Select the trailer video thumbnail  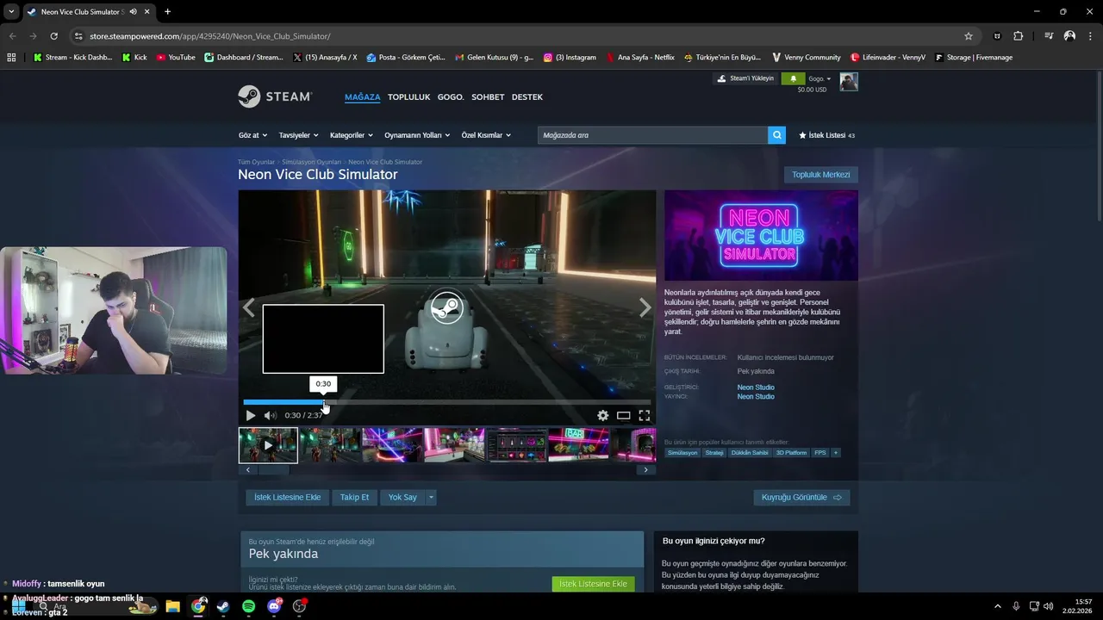(x=268, y=445)
